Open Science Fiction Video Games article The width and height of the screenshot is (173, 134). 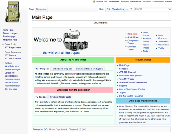pyautogui.click(x=133, y=82)
